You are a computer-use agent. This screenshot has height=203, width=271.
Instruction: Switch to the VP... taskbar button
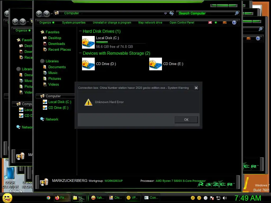tap(134, 198)
